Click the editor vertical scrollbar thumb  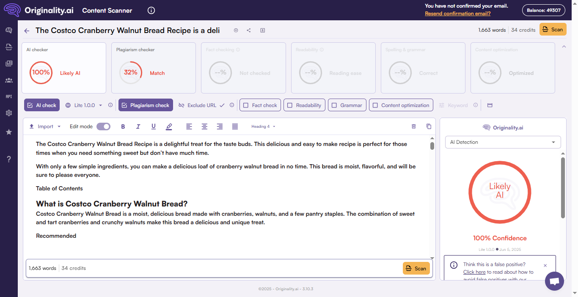tap(432, 146)
